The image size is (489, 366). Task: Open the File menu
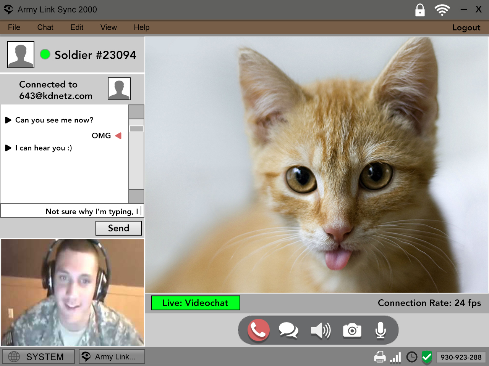(x=14, y=27)
